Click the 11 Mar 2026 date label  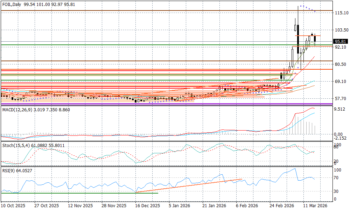point(315,206)
